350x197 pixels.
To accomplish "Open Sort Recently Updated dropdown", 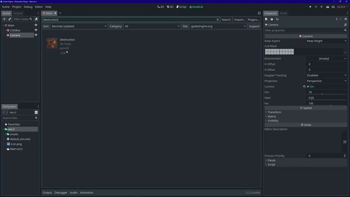I will click(x=79, y=26).
